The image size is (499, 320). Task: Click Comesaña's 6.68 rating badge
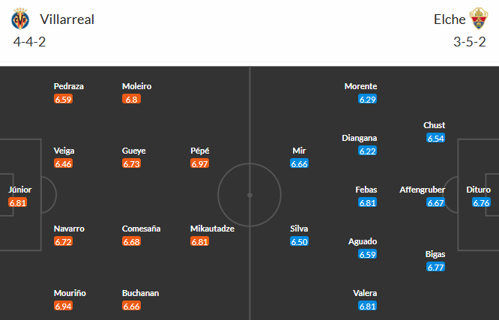132,241
